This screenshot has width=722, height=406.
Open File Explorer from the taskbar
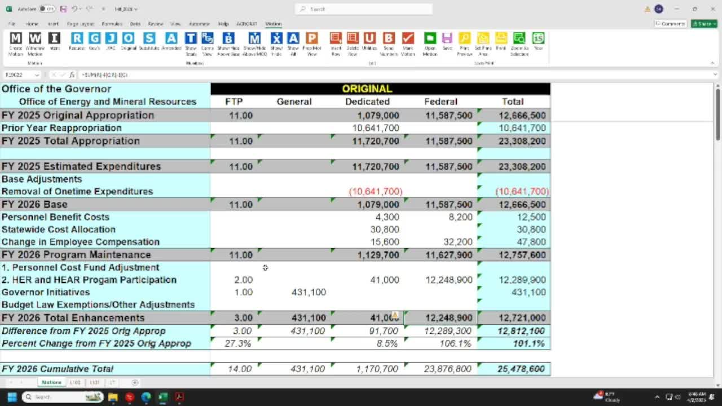113,397
